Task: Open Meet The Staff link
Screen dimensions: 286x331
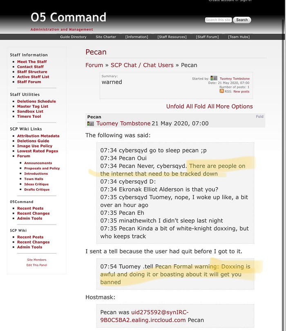Action: [32, 61]
